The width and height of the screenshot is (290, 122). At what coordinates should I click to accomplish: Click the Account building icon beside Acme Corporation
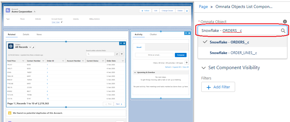(8, 11)
